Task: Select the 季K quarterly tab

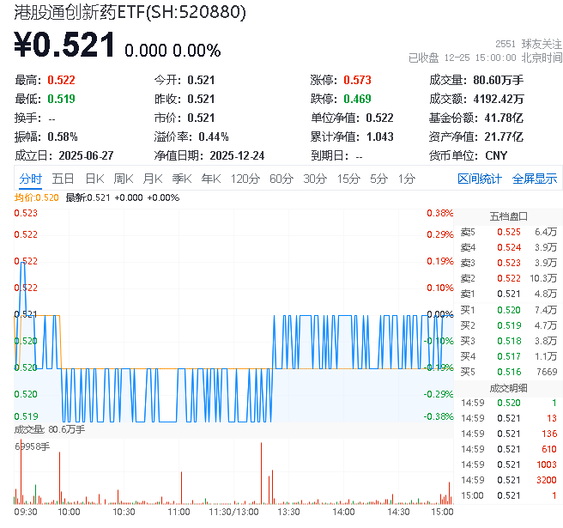Action: click(x=181, y=179)
